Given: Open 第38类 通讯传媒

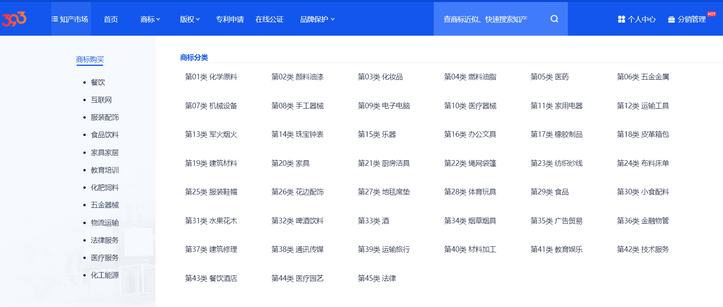Looking at the screenshot, I should [298, 249].
